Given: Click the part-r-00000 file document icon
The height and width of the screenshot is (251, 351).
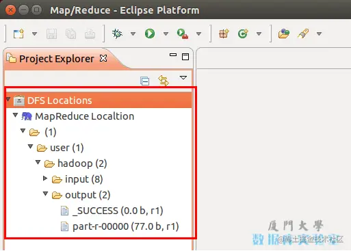Looking at the screenshot, I should click(x=64, y=226).
